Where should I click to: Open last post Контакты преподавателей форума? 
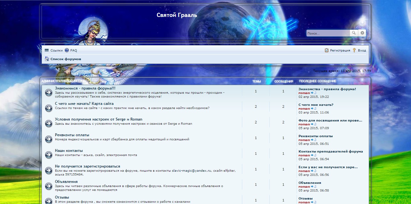coord(331,151)
